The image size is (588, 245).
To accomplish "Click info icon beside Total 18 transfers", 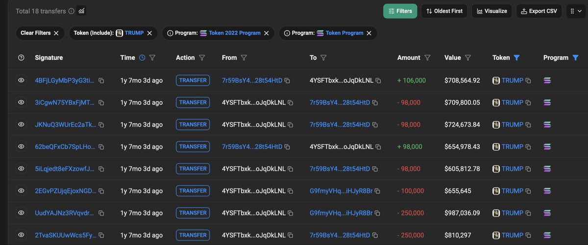I will [x=71, y=11].
